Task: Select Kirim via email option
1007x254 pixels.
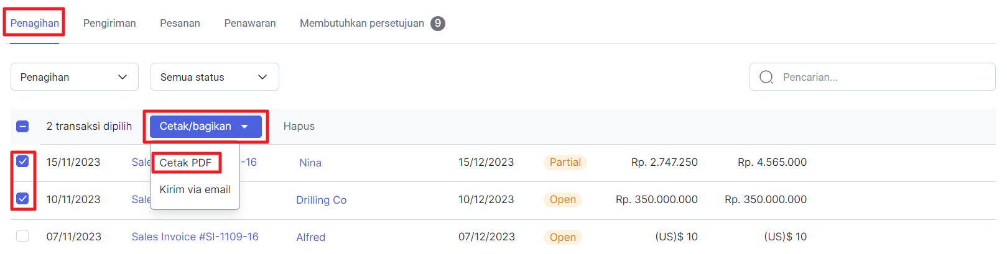Action: click(195, 189)
